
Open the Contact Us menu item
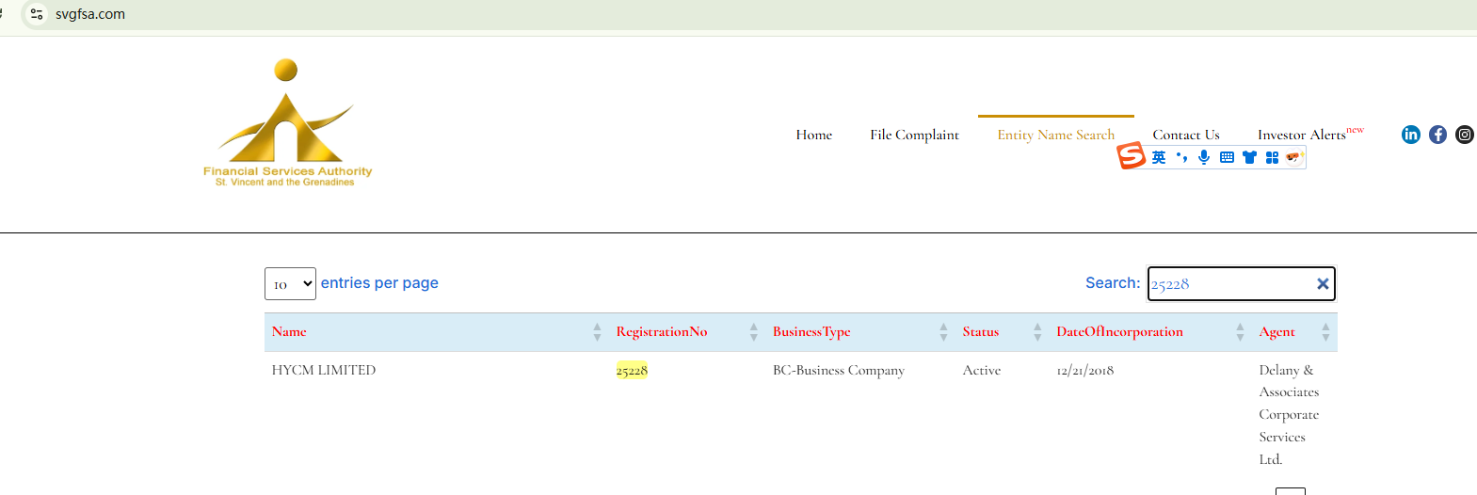point(1186,135)
